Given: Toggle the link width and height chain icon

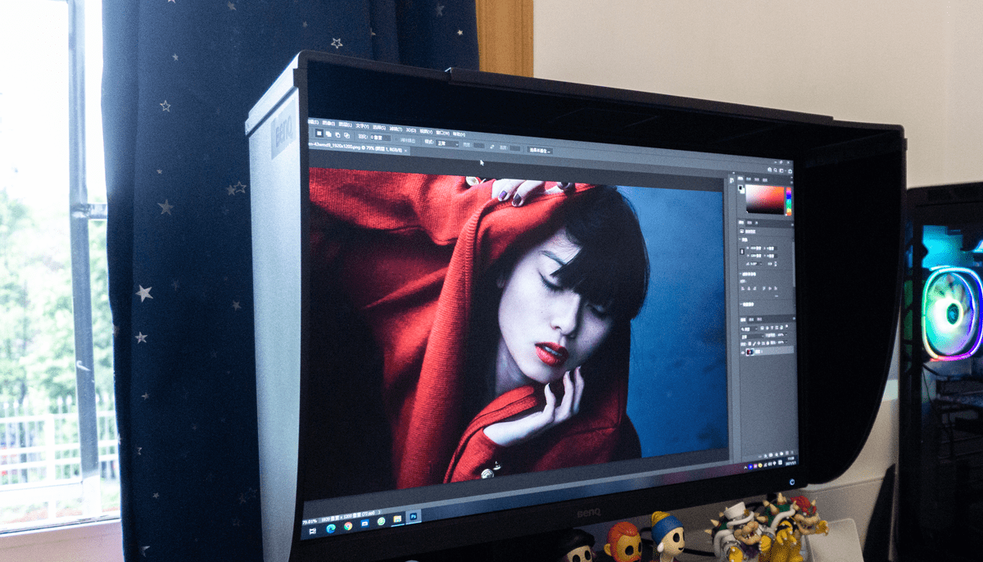Looking at the screenshot, I should [742, 252].
